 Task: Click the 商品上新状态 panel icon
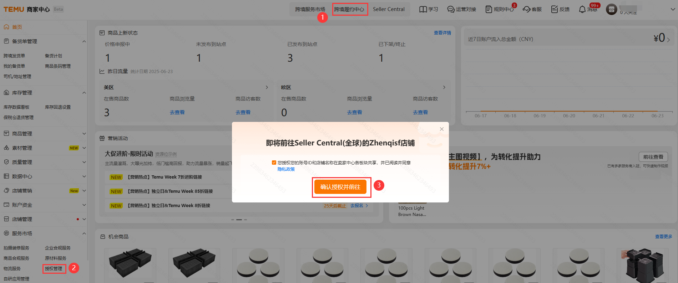click(x=102, y=33)
